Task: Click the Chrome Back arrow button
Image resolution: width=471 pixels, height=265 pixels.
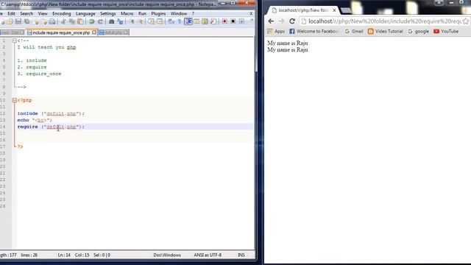Action: (x=271, y=21)
